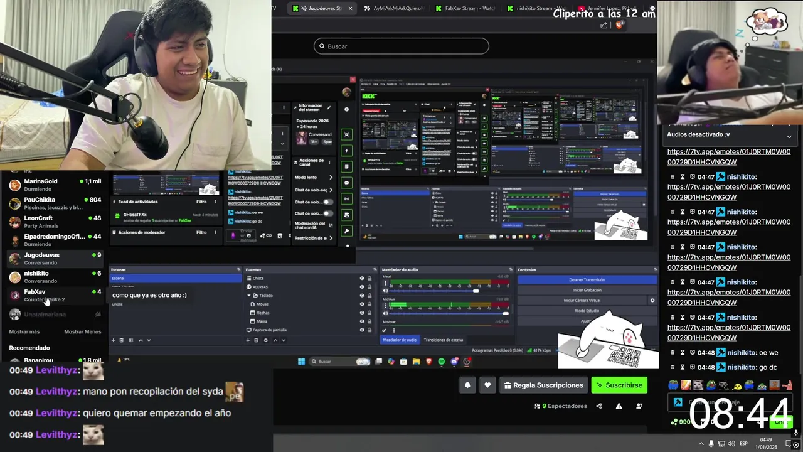Move scene up with Escenas up arrow
The width and height of the screenshot is (803, 452).
tap(141, 340)
